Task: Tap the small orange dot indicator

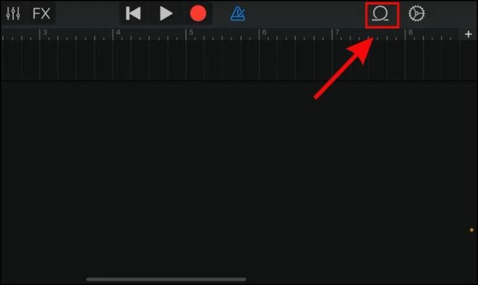Action: coord(472,230)
